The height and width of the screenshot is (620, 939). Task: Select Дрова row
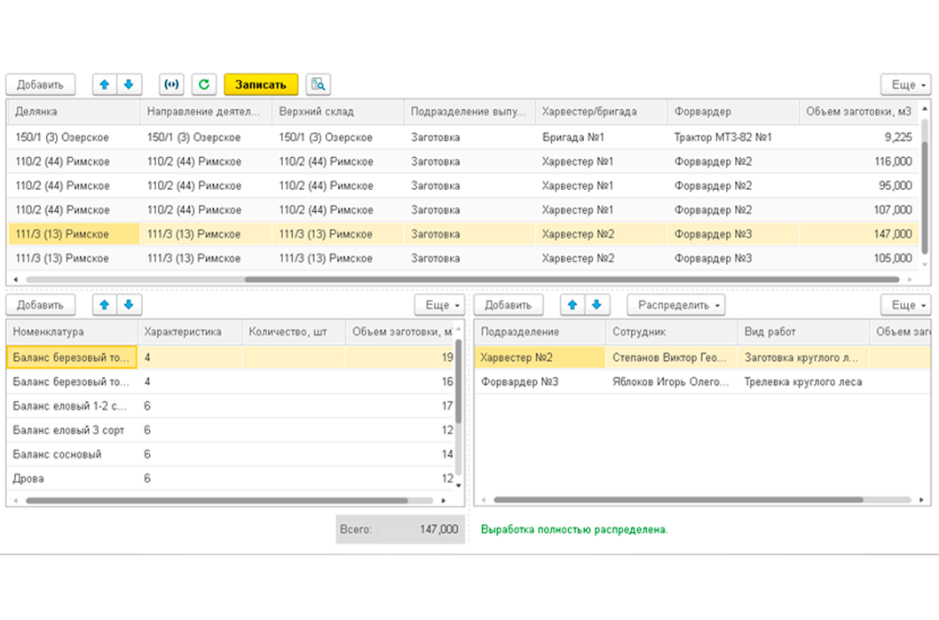pos(231,478)
